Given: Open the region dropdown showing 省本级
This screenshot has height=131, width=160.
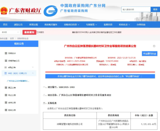Looking at the screenshot, I should click(10, 32).
